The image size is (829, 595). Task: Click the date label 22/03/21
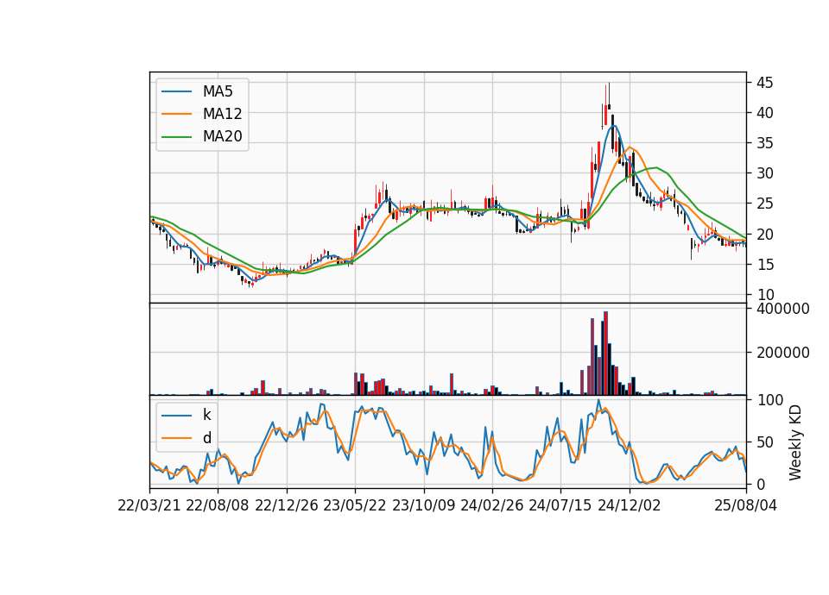tap(149, 505)
